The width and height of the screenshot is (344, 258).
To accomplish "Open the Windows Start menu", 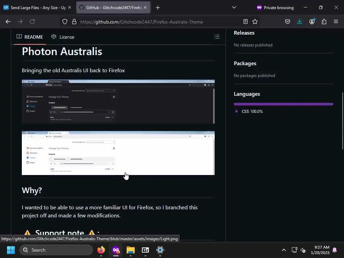I will [x=11, y=250].
